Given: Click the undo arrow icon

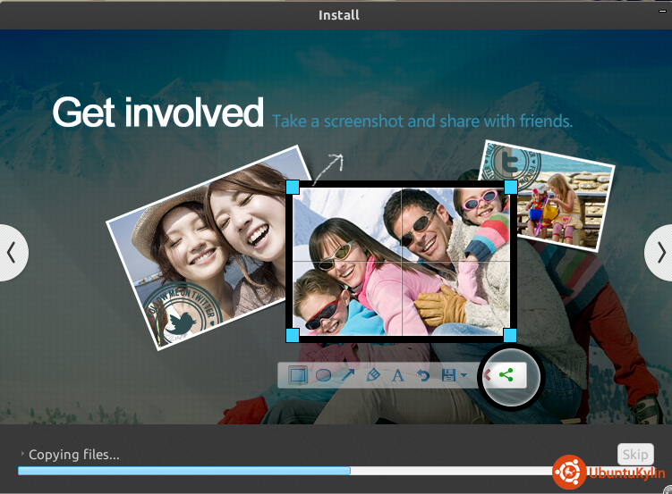Looking at the screenshot, I should click(x=423, y=375).
